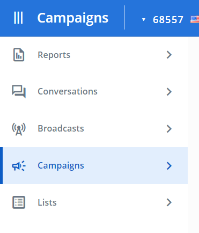Click the US flag icon

click(195, 19)
